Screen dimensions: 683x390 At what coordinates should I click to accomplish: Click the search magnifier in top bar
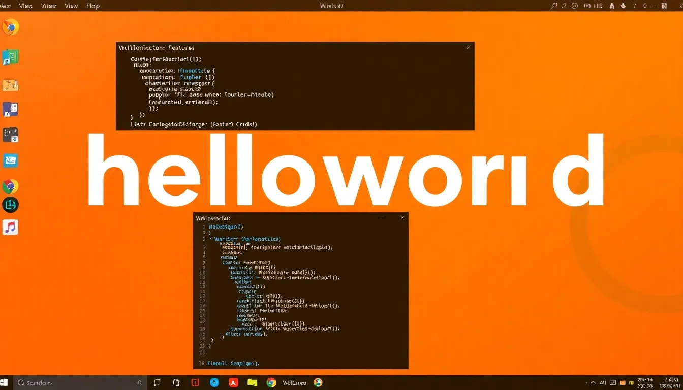pyautogui.click(x=555, y=6)
